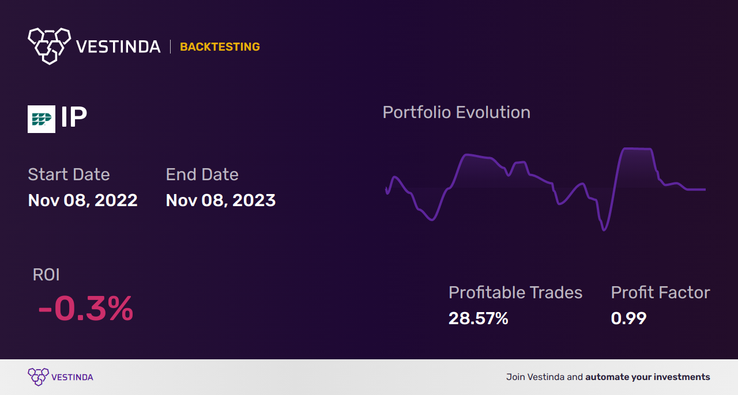
Task: Click the 28.57% profitable trades value
Action: coord(478,318)
